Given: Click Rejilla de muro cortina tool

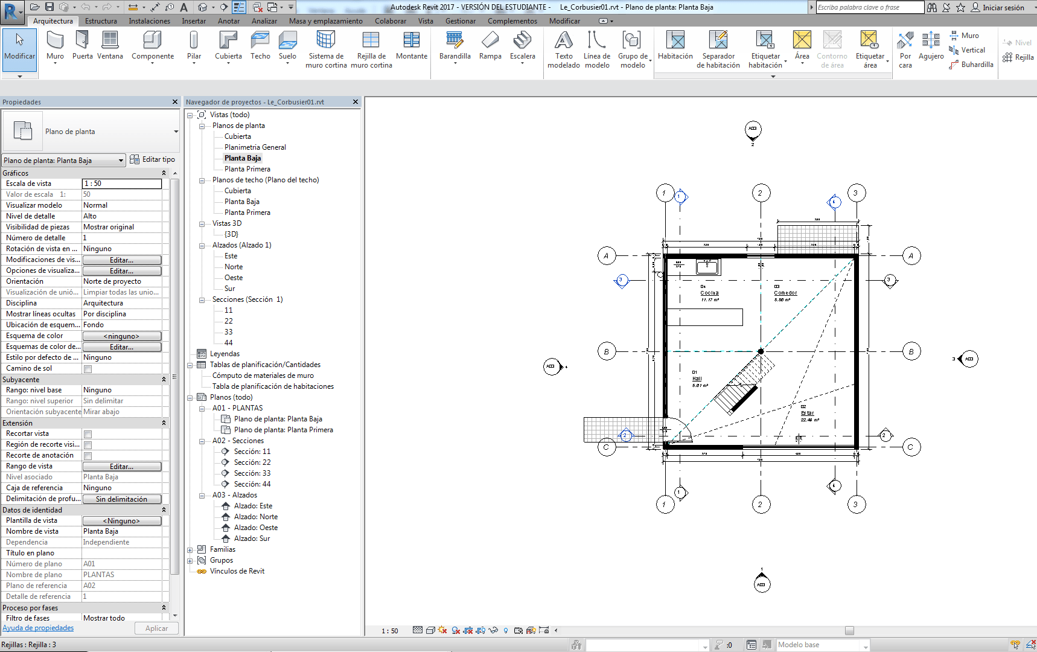Looking at the screenshot, I should [371, 50].
